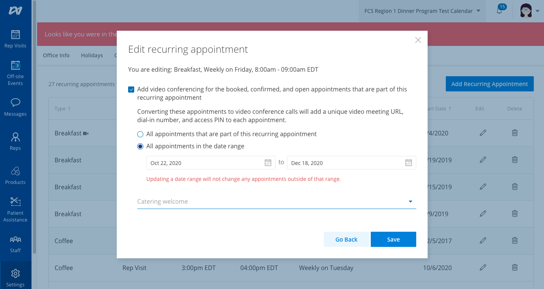Viewport: 544px width, 289px height.
Task: Uncheck the add video conferencing checkbox
Action: point(131,89)
